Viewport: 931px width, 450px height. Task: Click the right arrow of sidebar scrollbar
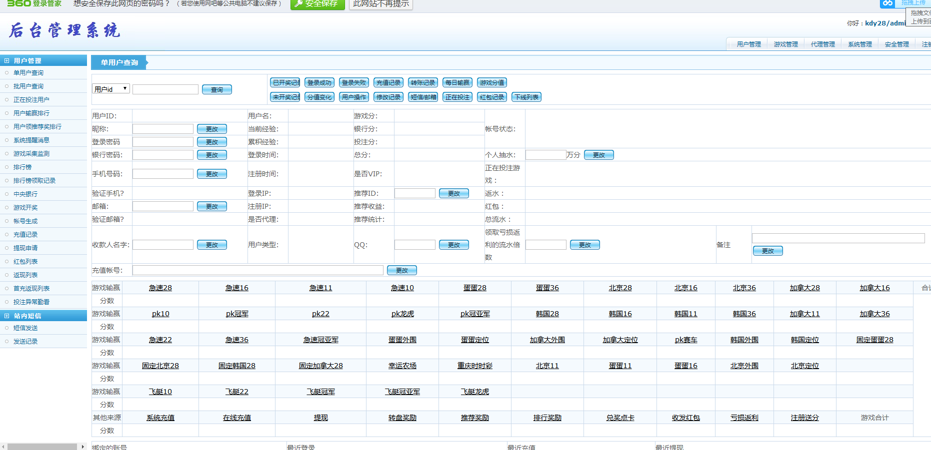[x=82, y=447]
